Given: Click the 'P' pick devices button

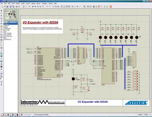Looking at the screenshot, I should tap(5, 22).
